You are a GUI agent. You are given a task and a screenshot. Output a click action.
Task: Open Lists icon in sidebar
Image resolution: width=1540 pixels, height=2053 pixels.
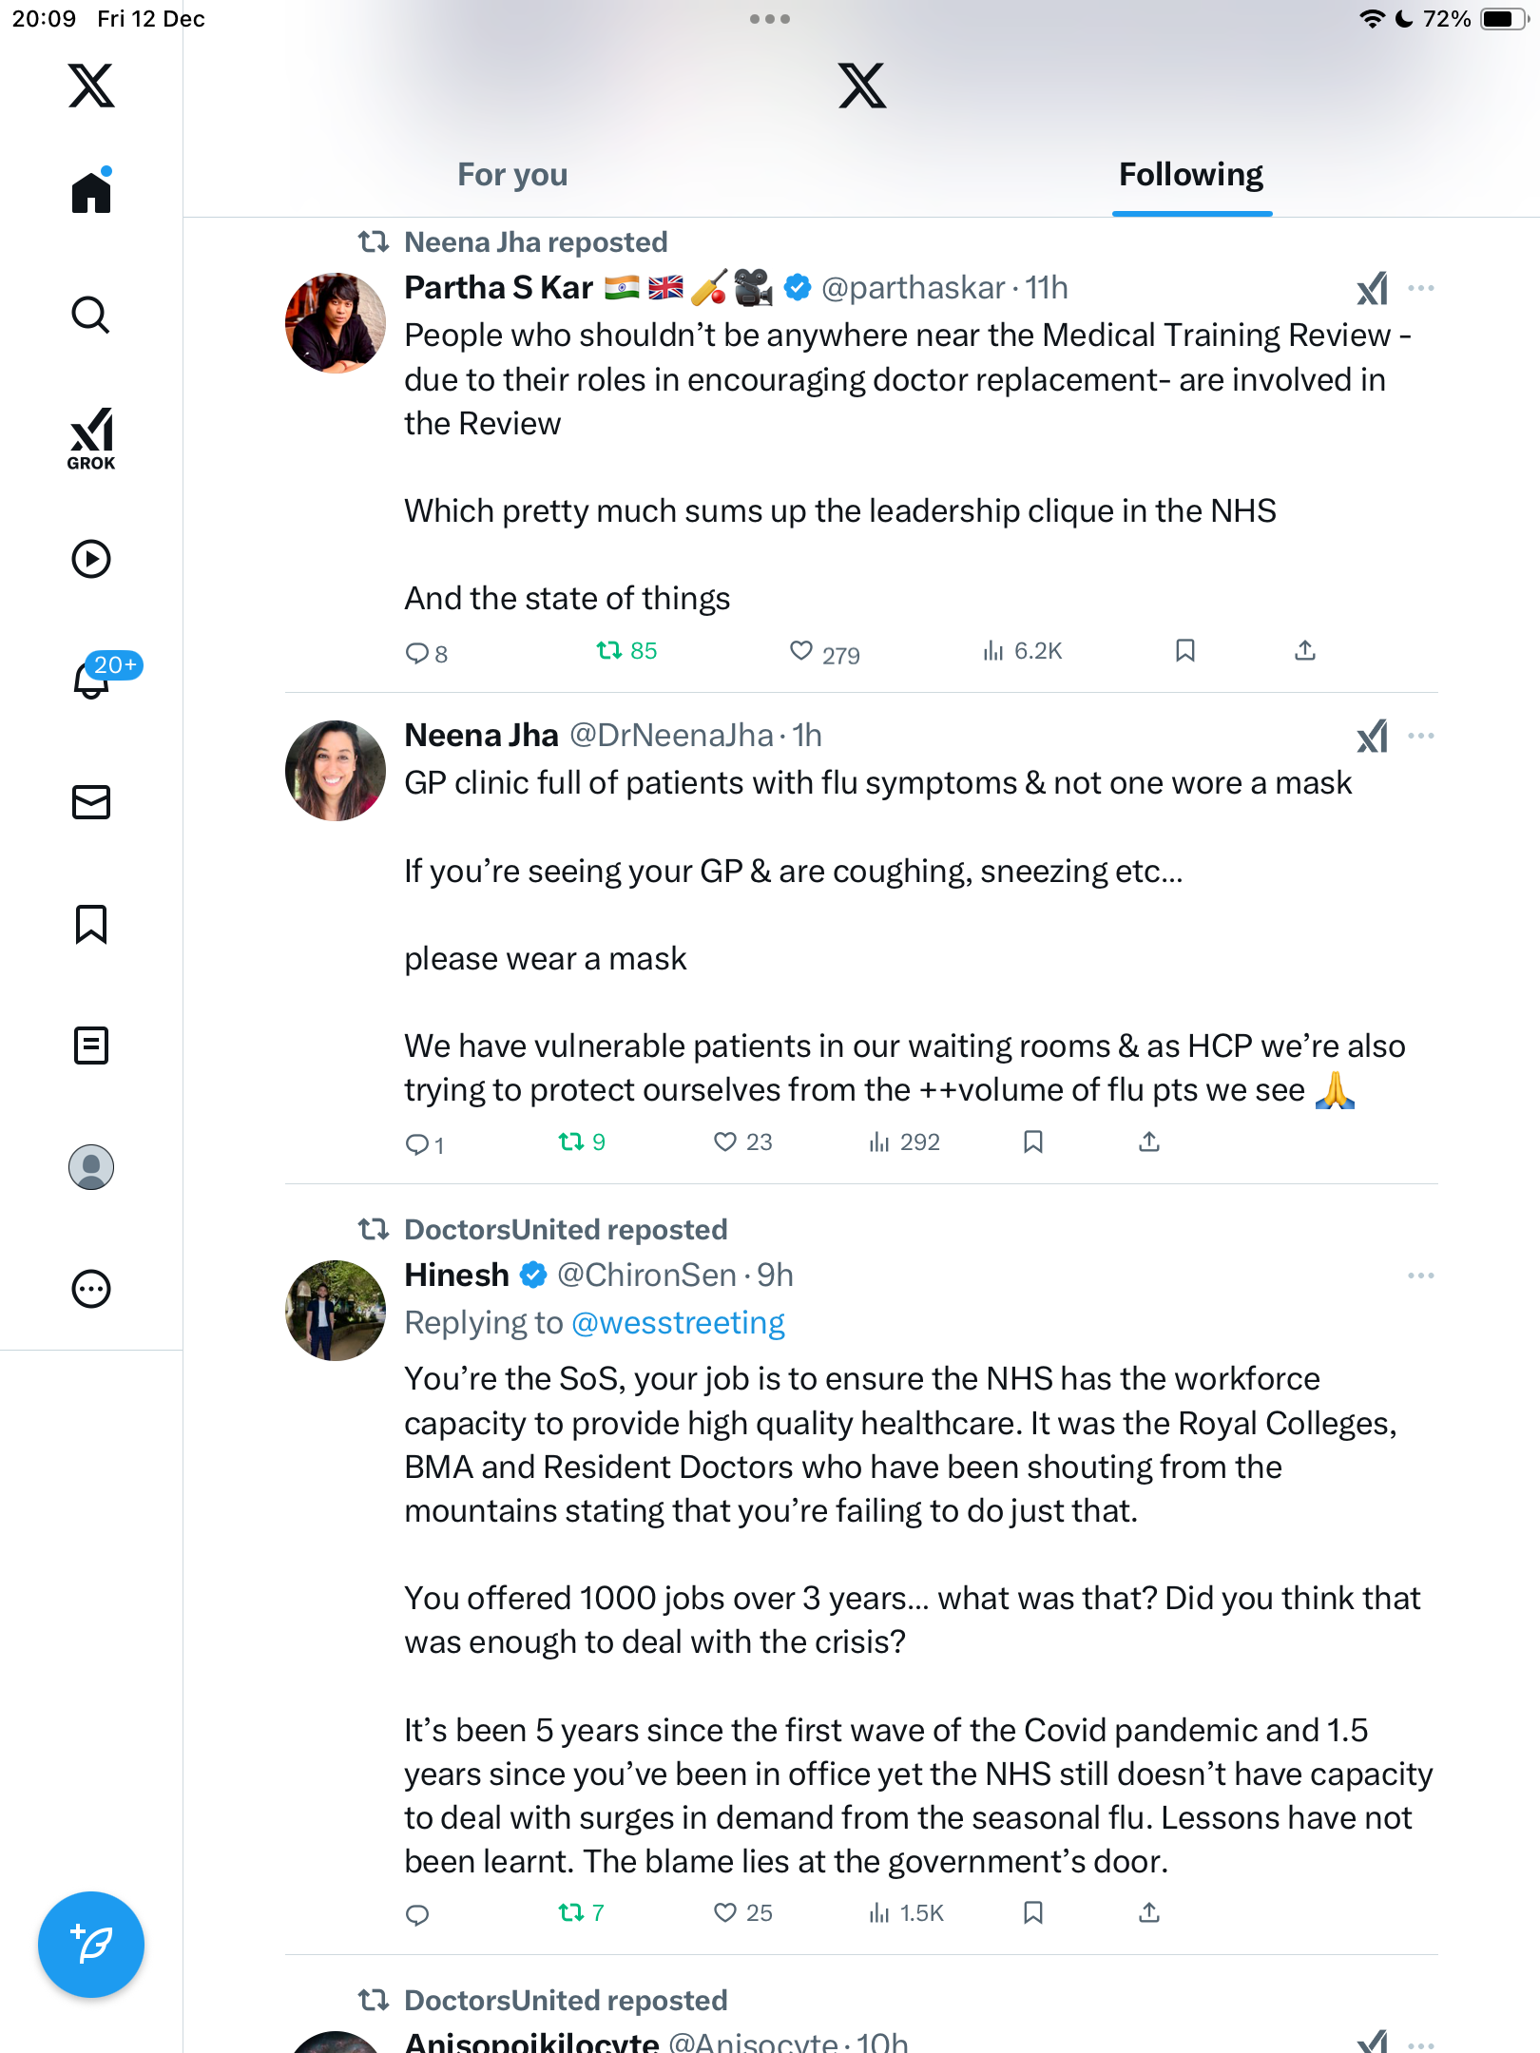click(91, 1046)
